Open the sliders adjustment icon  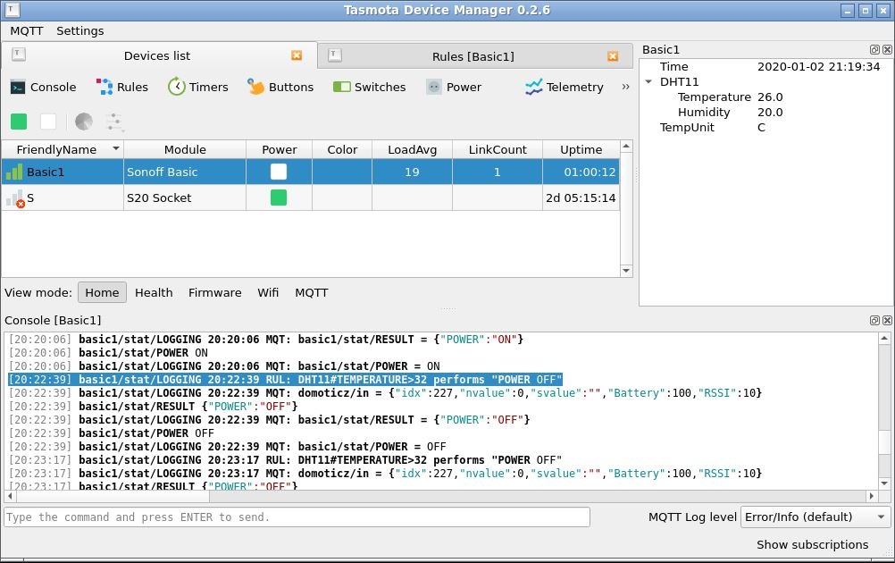(114, 121)
